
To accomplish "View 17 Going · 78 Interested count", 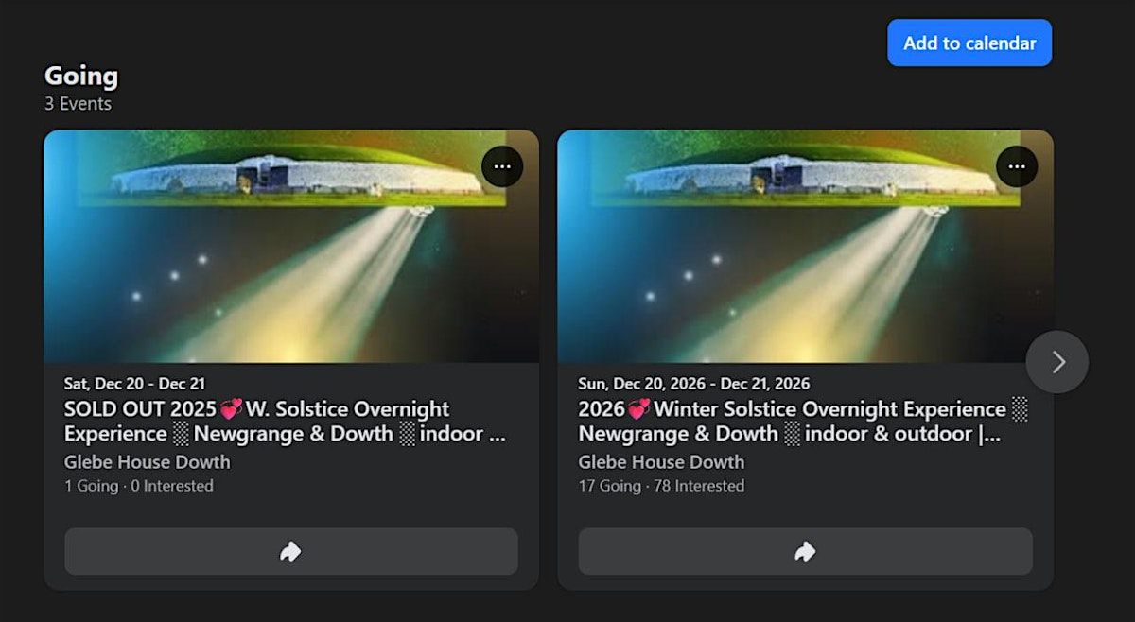I will [662, 486].
